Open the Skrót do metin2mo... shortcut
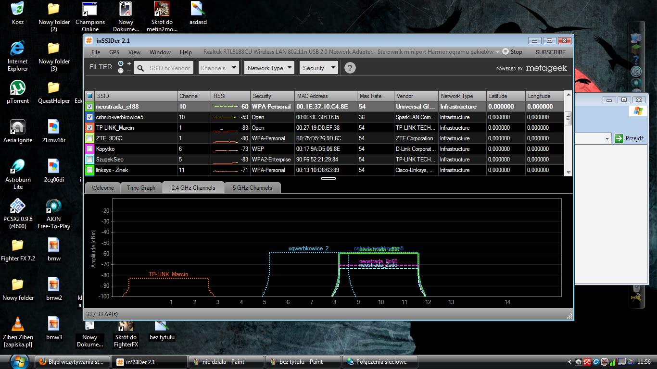Viewport: 657px width, 369px height. (x=162, y=17)
